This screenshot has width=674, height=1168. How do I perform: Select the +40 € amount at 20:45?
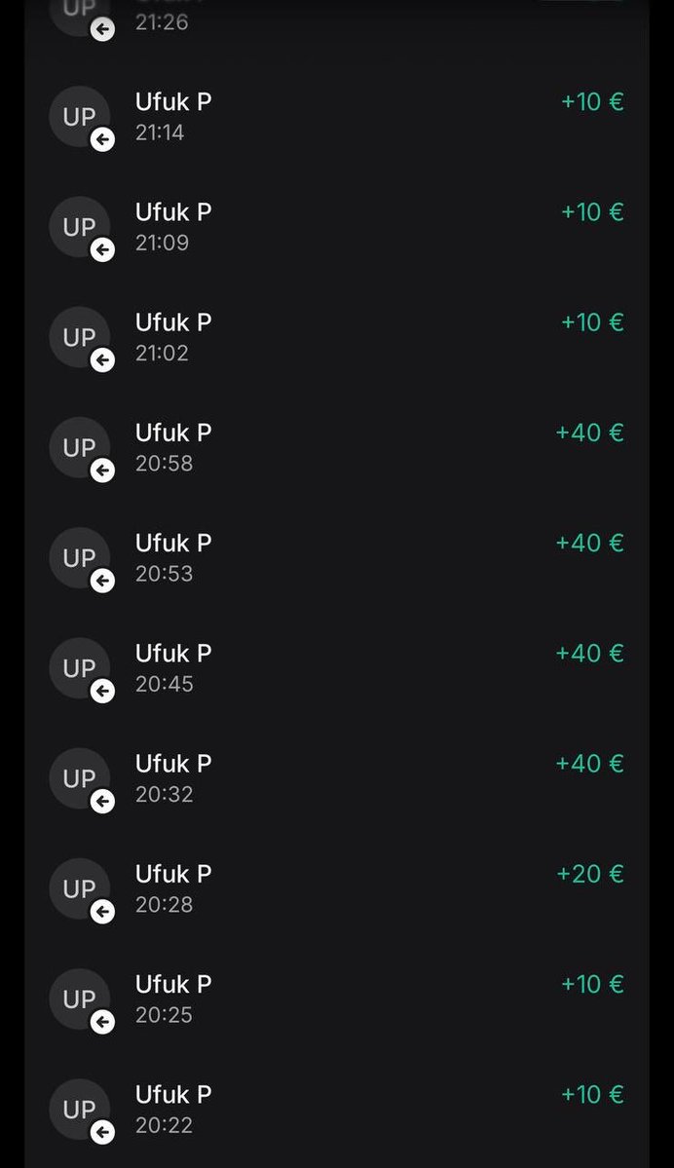click(x=590, y=654)
